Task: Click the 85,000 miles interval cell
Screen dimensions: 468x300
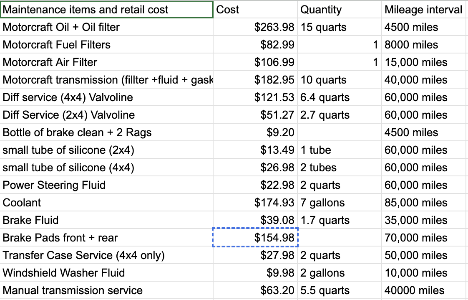Action: point(425,203)
